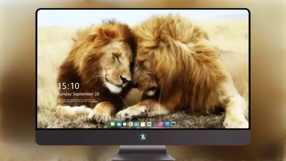Click the Sunday September 28 date text
Viewport: 286px width, 161px height.
tap(79, 94)
